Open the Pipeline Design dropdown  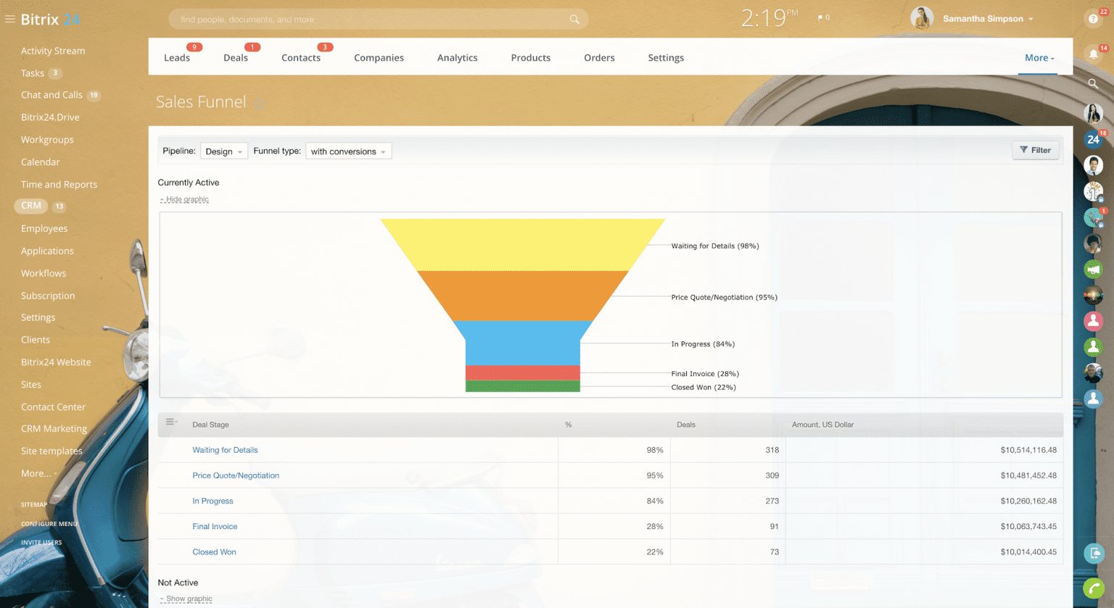pos(223,151)
